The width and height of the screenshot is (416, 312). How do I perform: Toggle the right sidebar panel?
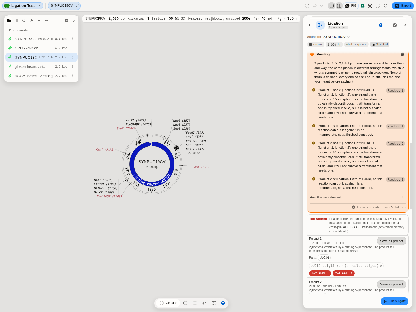(339, 6)
